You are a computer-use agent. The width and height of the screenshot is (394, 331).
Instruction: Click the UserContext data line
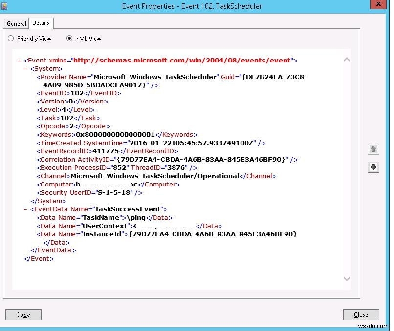130,226
